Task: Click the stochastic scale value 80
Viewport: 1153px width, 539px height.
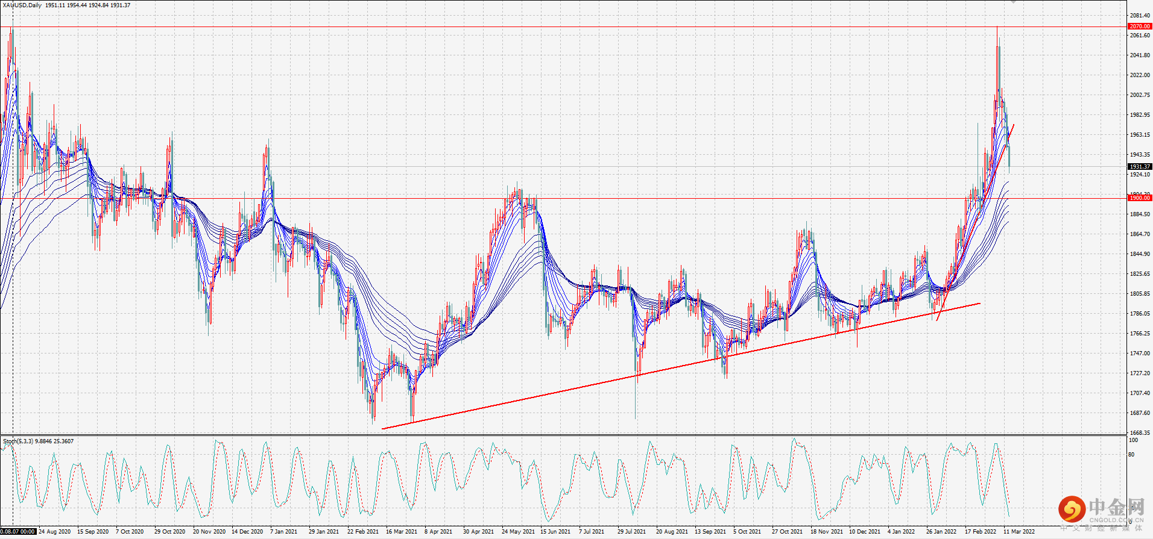Action: [1131, 455]
